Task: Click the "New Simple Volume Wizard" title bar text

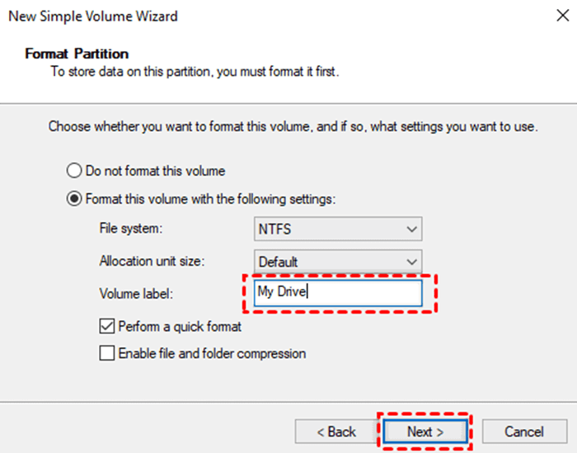Action: pyautogui.click(x=92, y=16)
